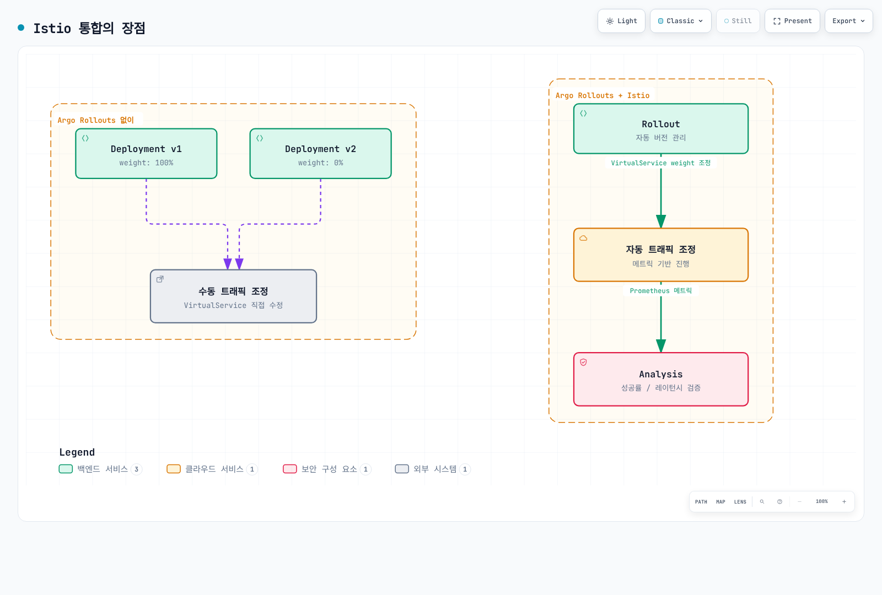Click the green 백엔드 서비스 legend swatch
The height and width of the screenshot is (595, 882).
(66, 469)
